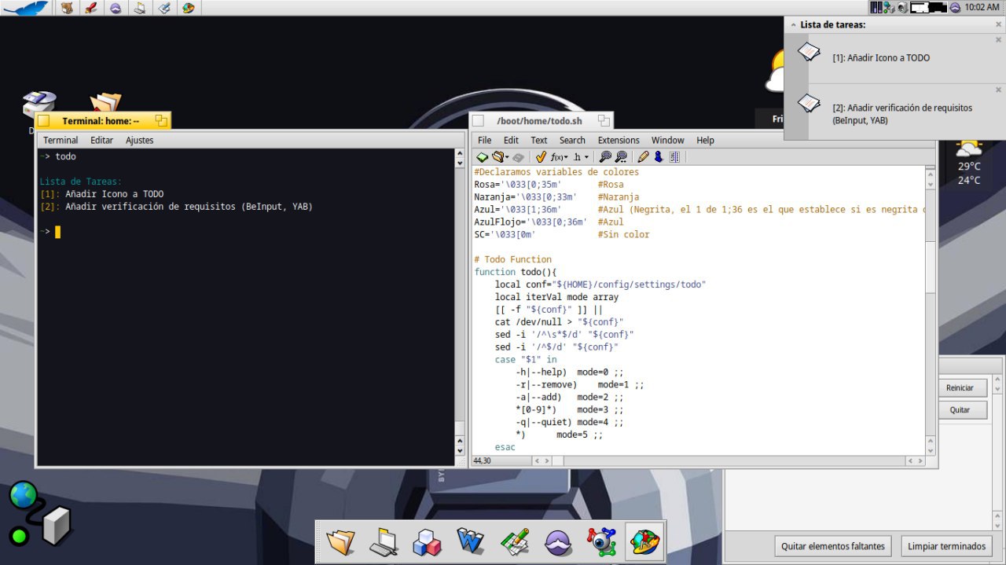Click Limpiar terminados button

[946, 546]
